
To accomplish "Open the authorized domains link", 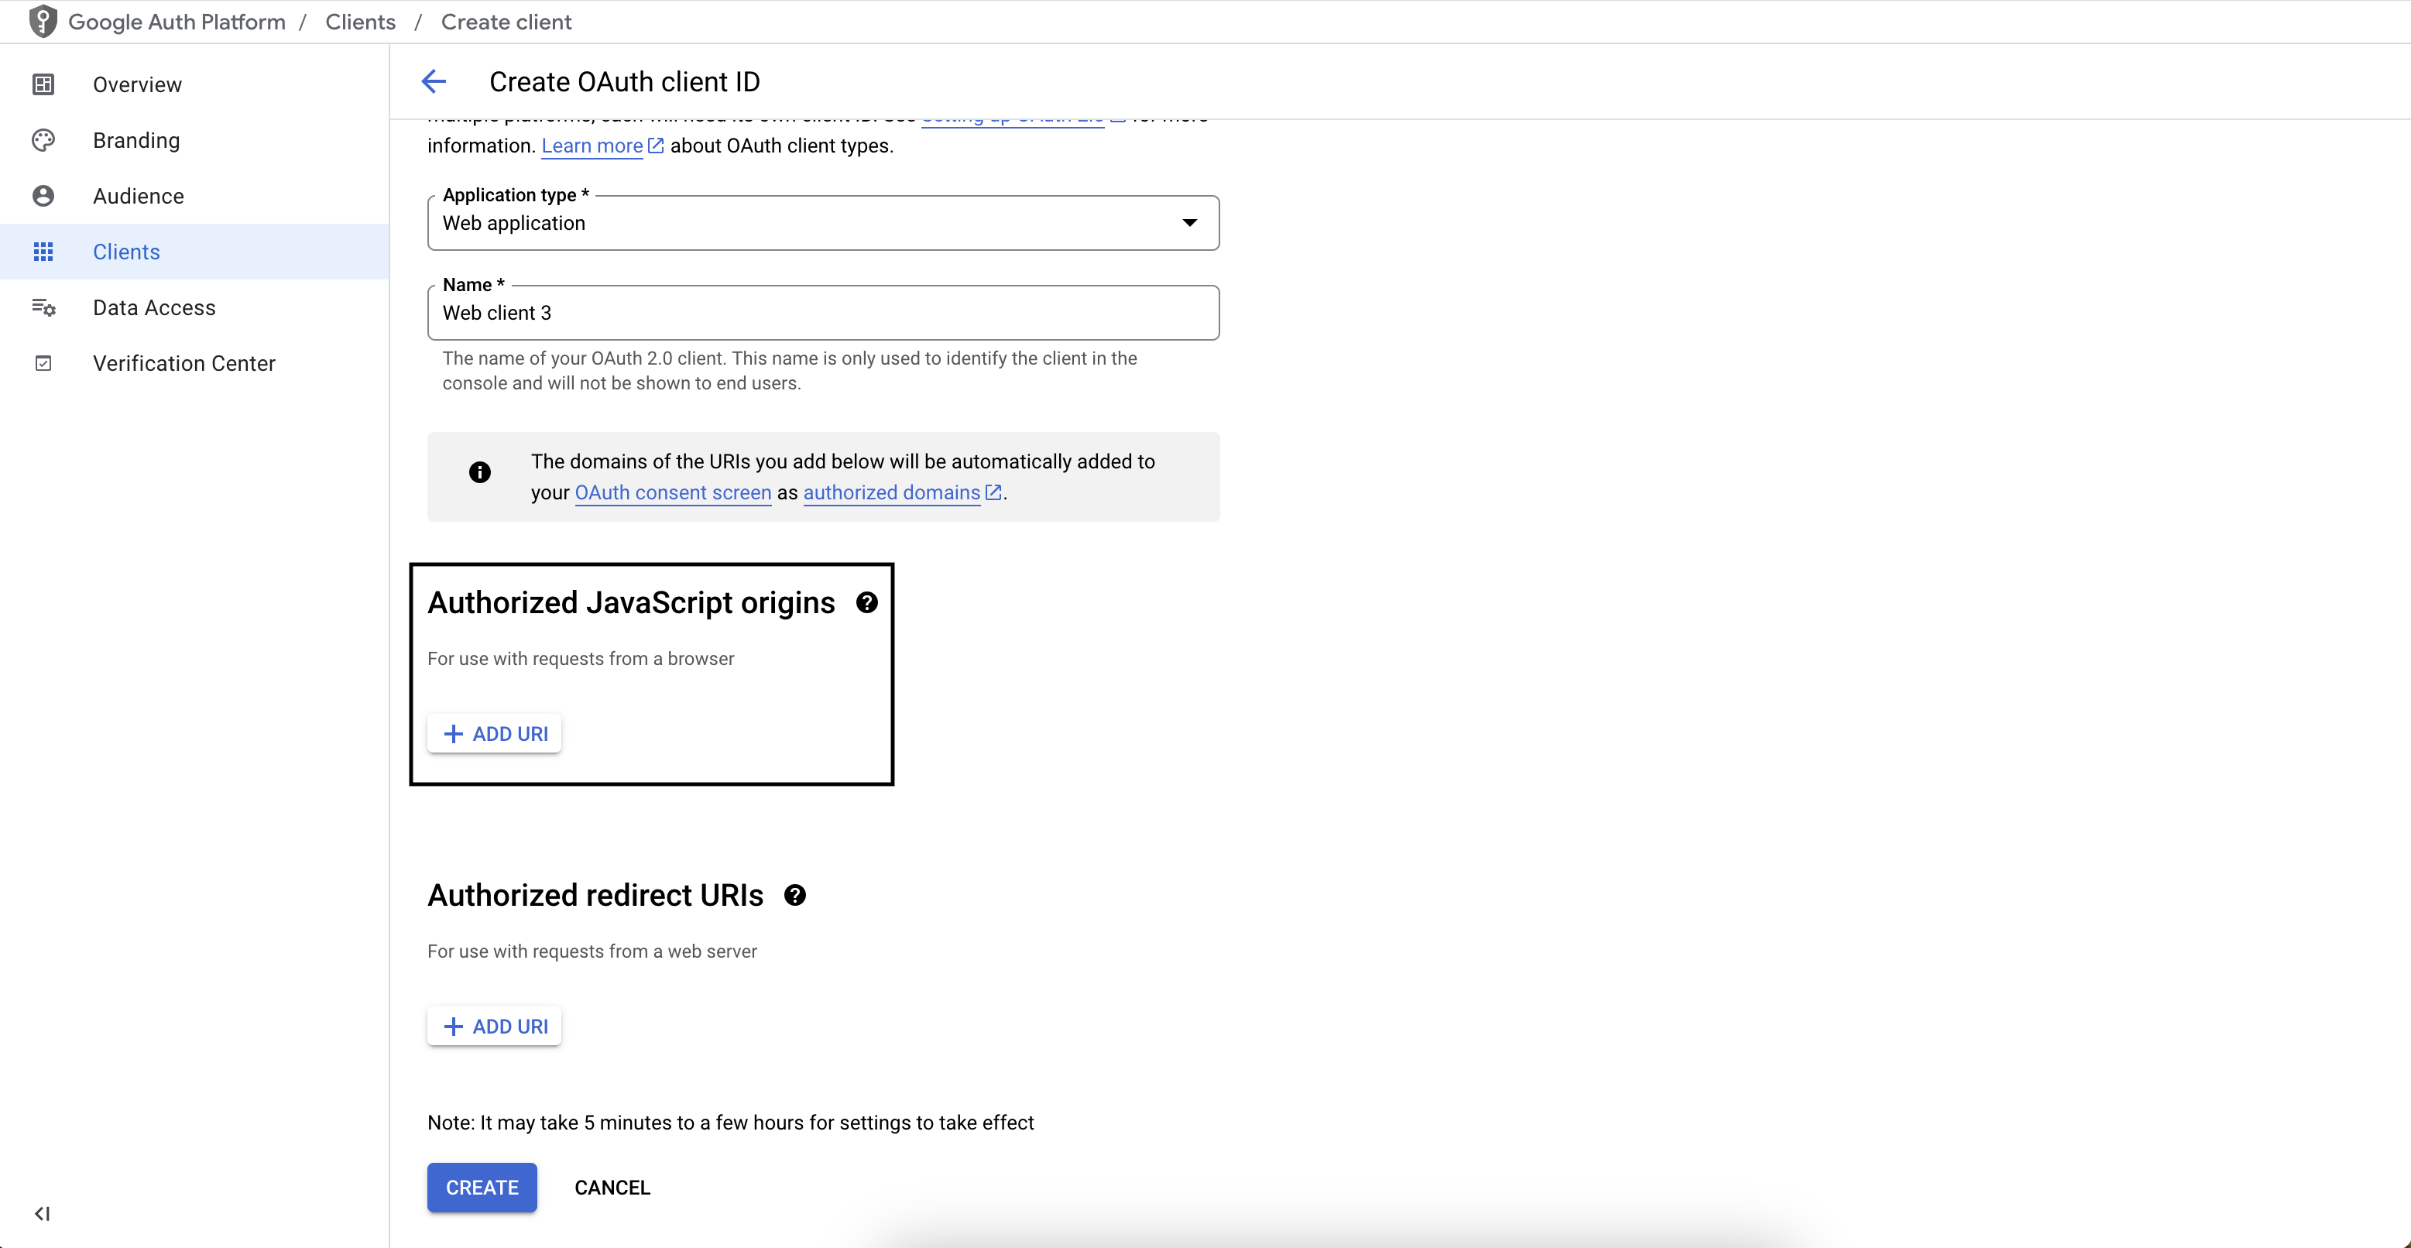I will (x=890, y=492).
